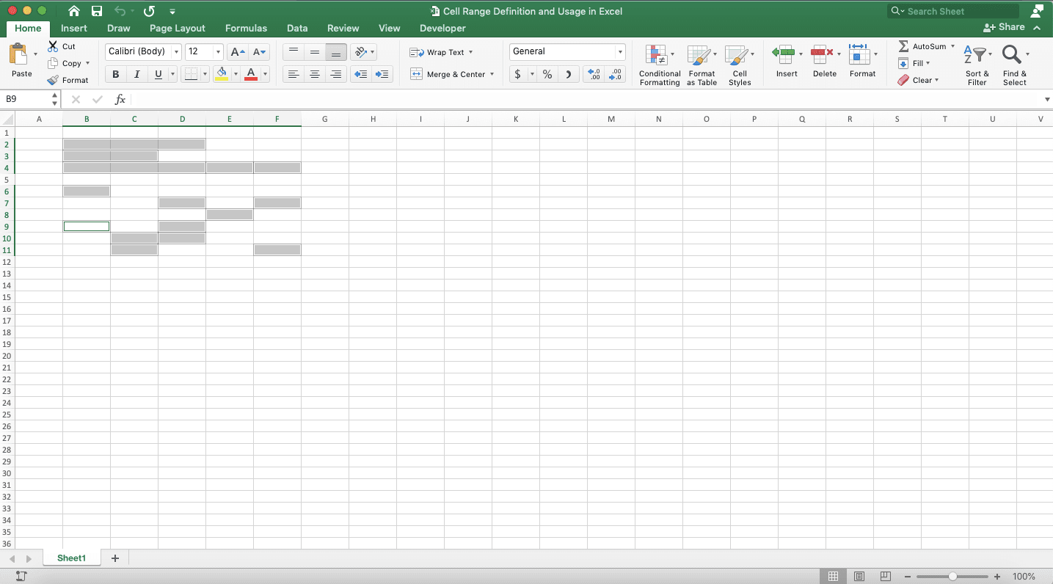Click the Share button
This screenshot has height=584, width=1053.
tap(1005, 27)
